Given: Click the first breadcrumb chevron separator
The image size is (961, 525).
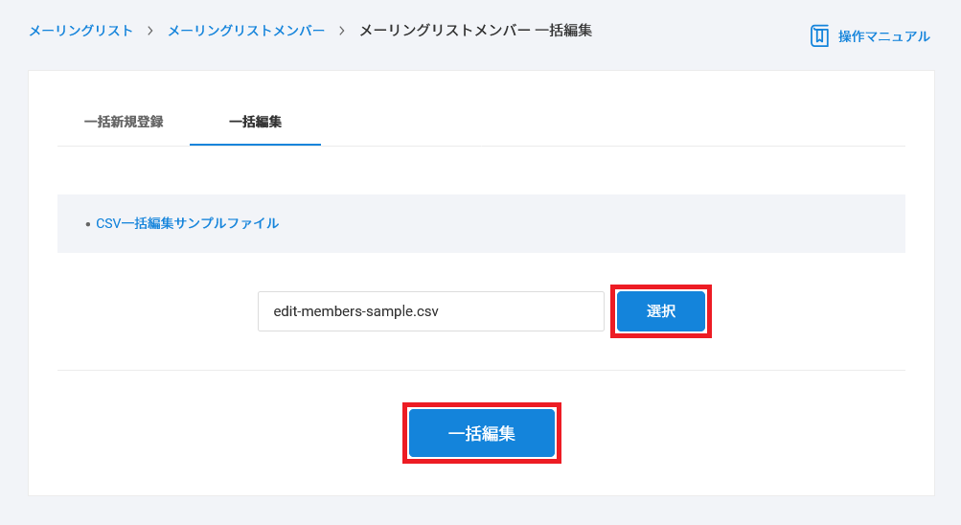Looking at the screenshot, I should 150,31.
